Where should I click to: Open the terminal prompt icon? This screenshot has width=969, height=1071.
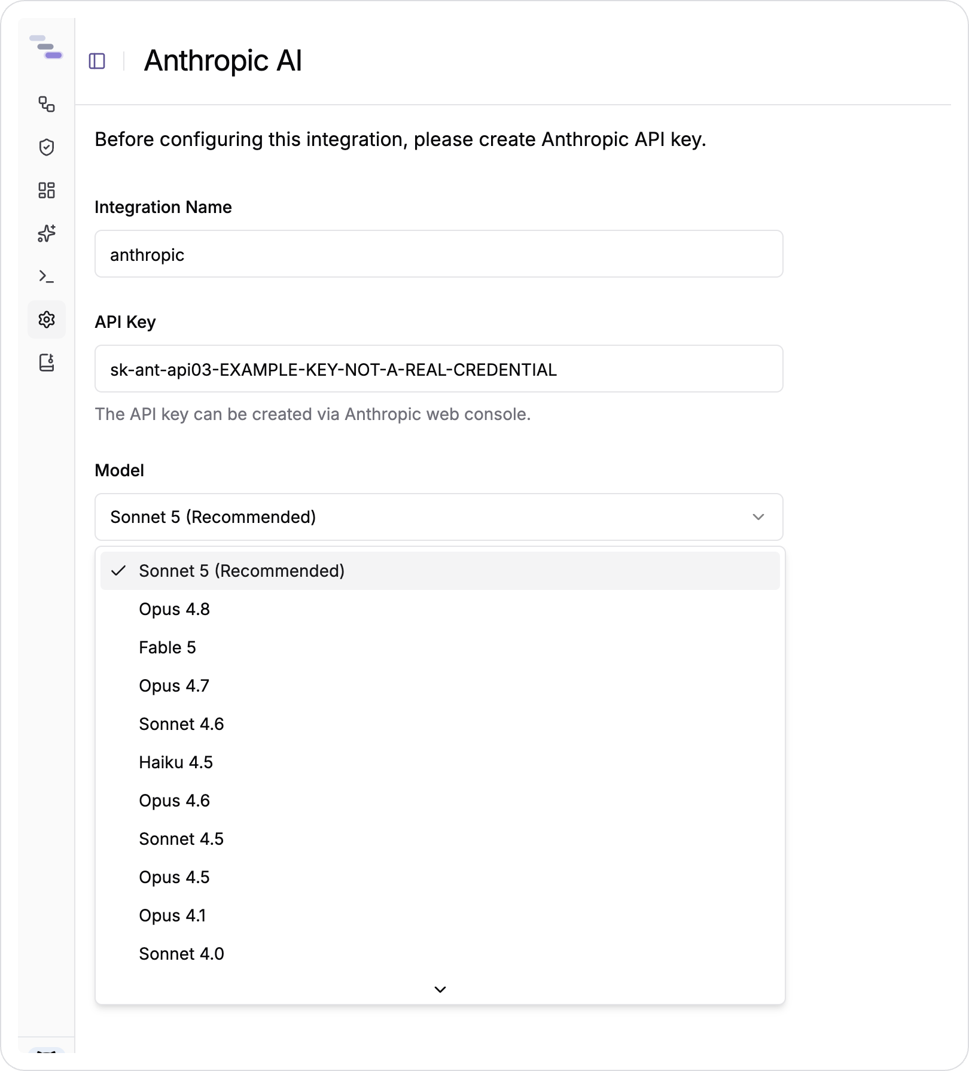point(47,276)
